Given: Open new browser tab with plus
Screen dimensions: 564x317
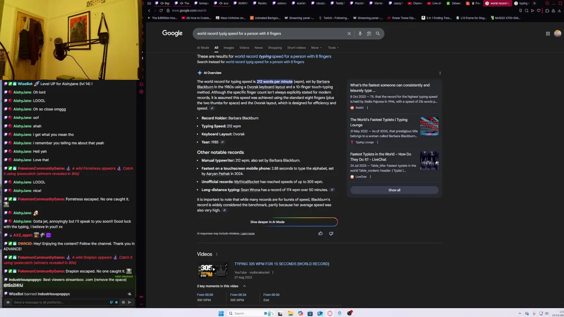Looking at the screenshot, I should 534,3.
